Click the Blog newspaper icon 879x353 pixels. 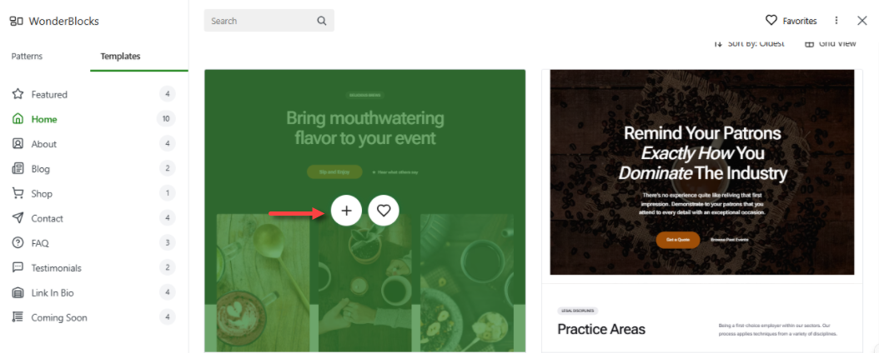tap(18, 169)
